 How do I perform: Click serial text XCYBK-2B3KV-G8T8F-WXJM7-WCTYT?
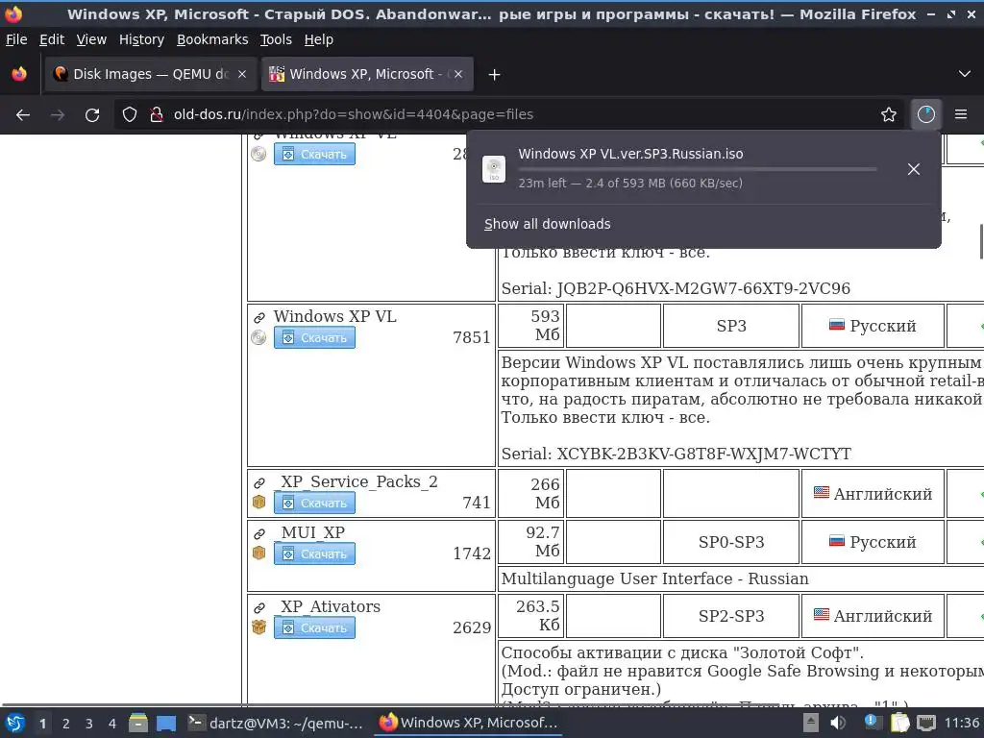[x=703, y=454]
